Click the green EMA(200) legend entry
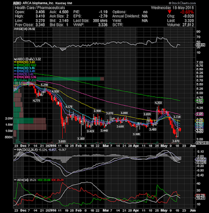This screenshot has height=213, width=209. (25, 65)
